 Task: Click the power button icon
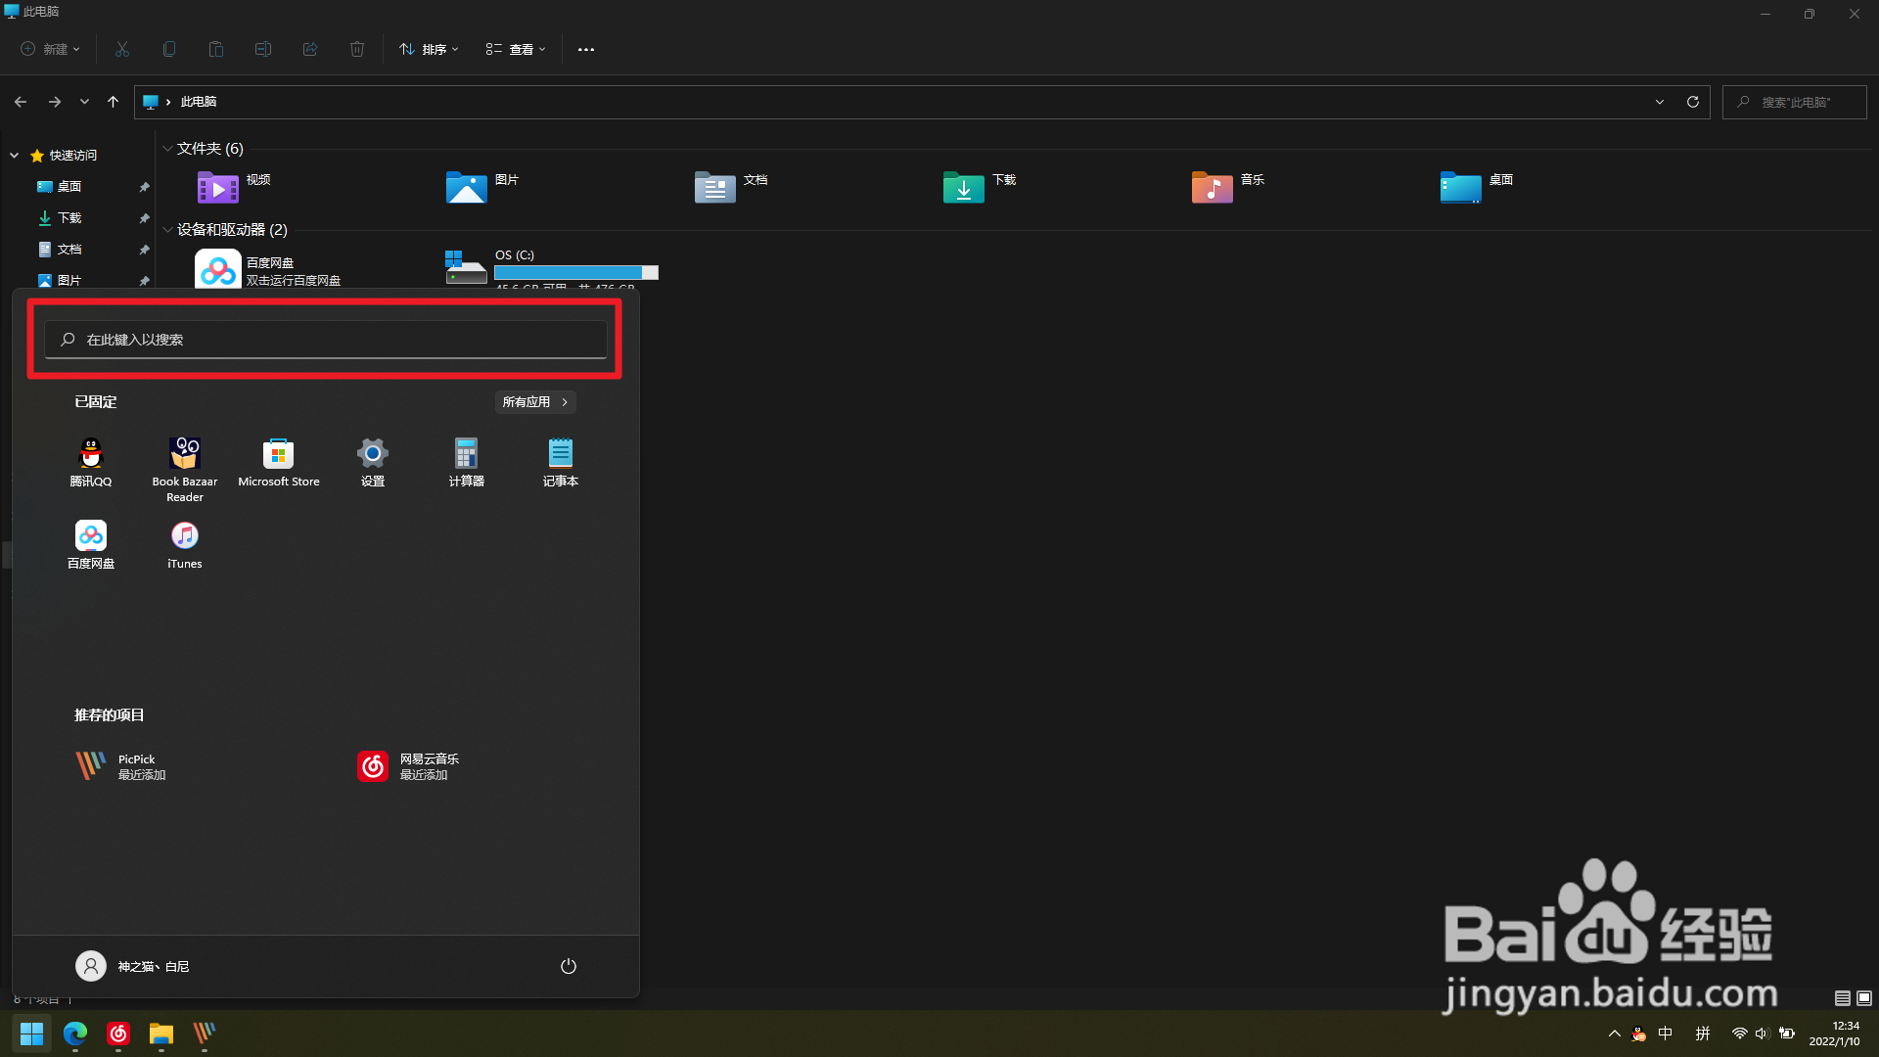[x=568, y=966]
